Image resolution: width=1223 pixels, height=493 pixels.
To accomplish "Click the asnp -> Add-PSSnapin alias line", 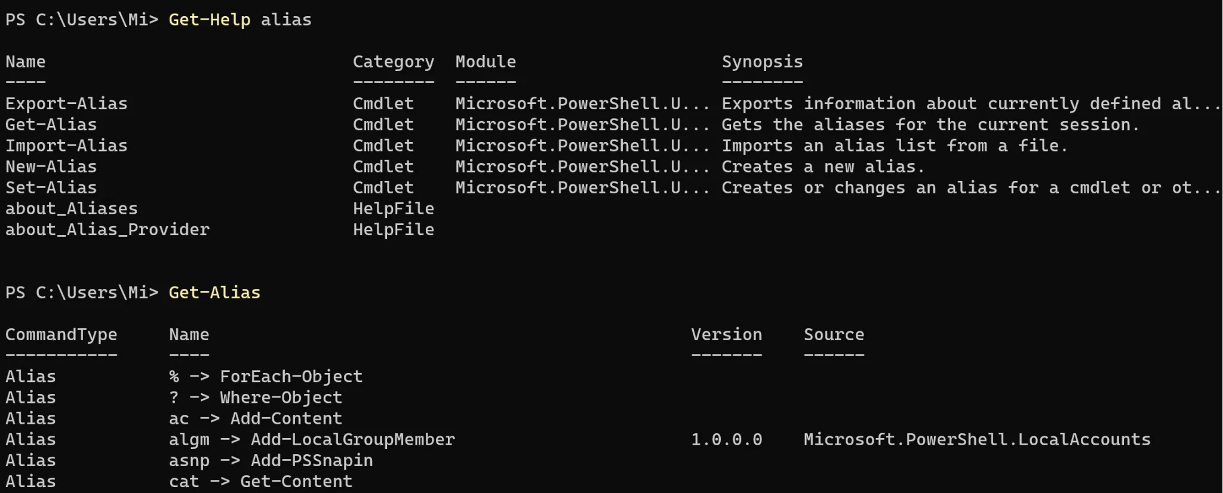I will [271, 460].
